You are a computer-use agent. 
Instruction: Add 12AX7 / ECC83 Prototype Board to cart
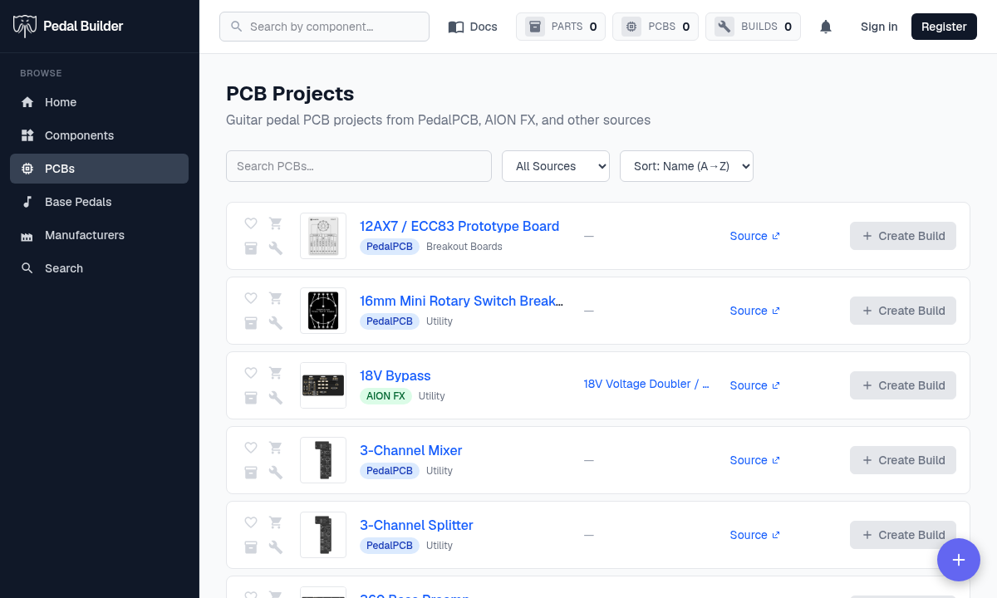[x=276, y=223]
